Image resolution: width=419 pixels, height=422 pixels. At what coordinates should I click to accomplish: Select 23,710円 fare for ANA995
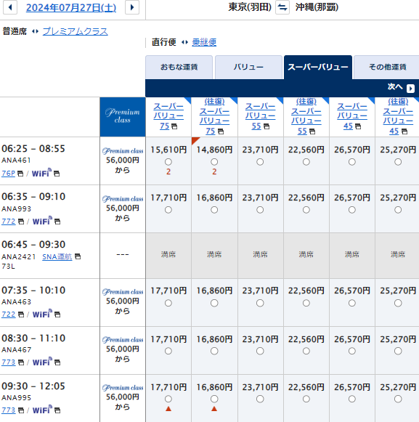[260, 399]
